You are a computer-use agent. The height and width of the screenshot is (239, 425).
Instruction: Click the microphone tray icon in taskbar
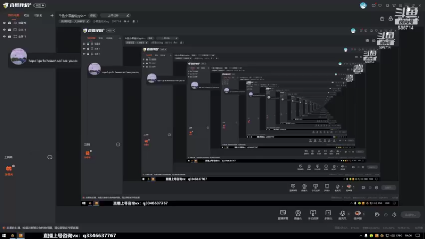[366, 236]
